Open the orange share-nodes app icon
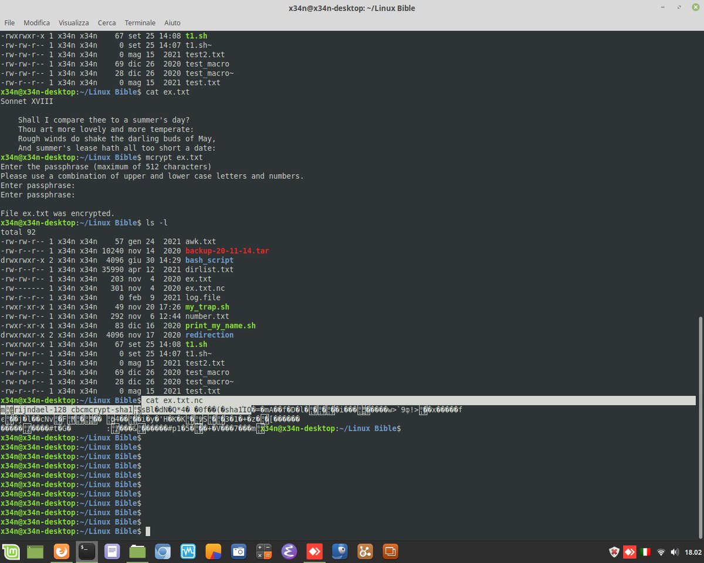This screenshot has width=704, height=563. (365, 551)
